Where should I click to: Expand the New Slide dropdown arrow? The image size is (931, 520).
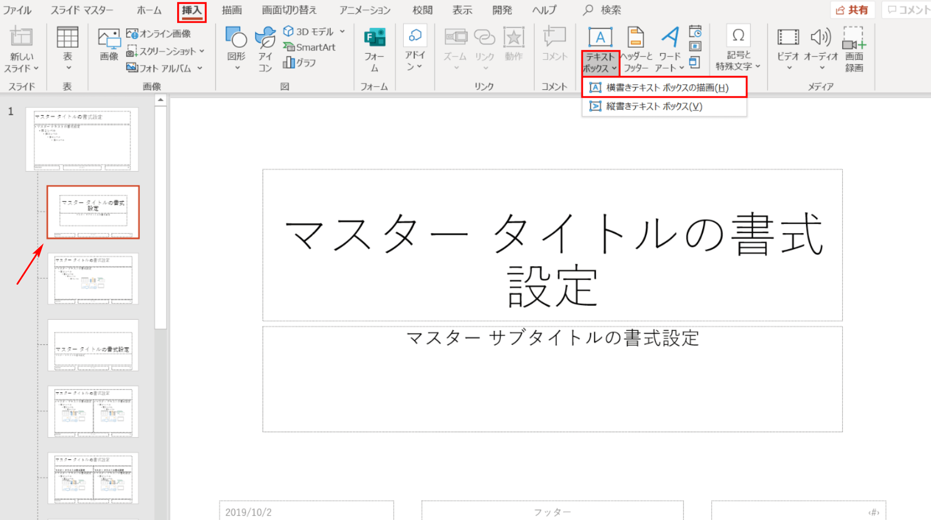(x=36, y=69)
